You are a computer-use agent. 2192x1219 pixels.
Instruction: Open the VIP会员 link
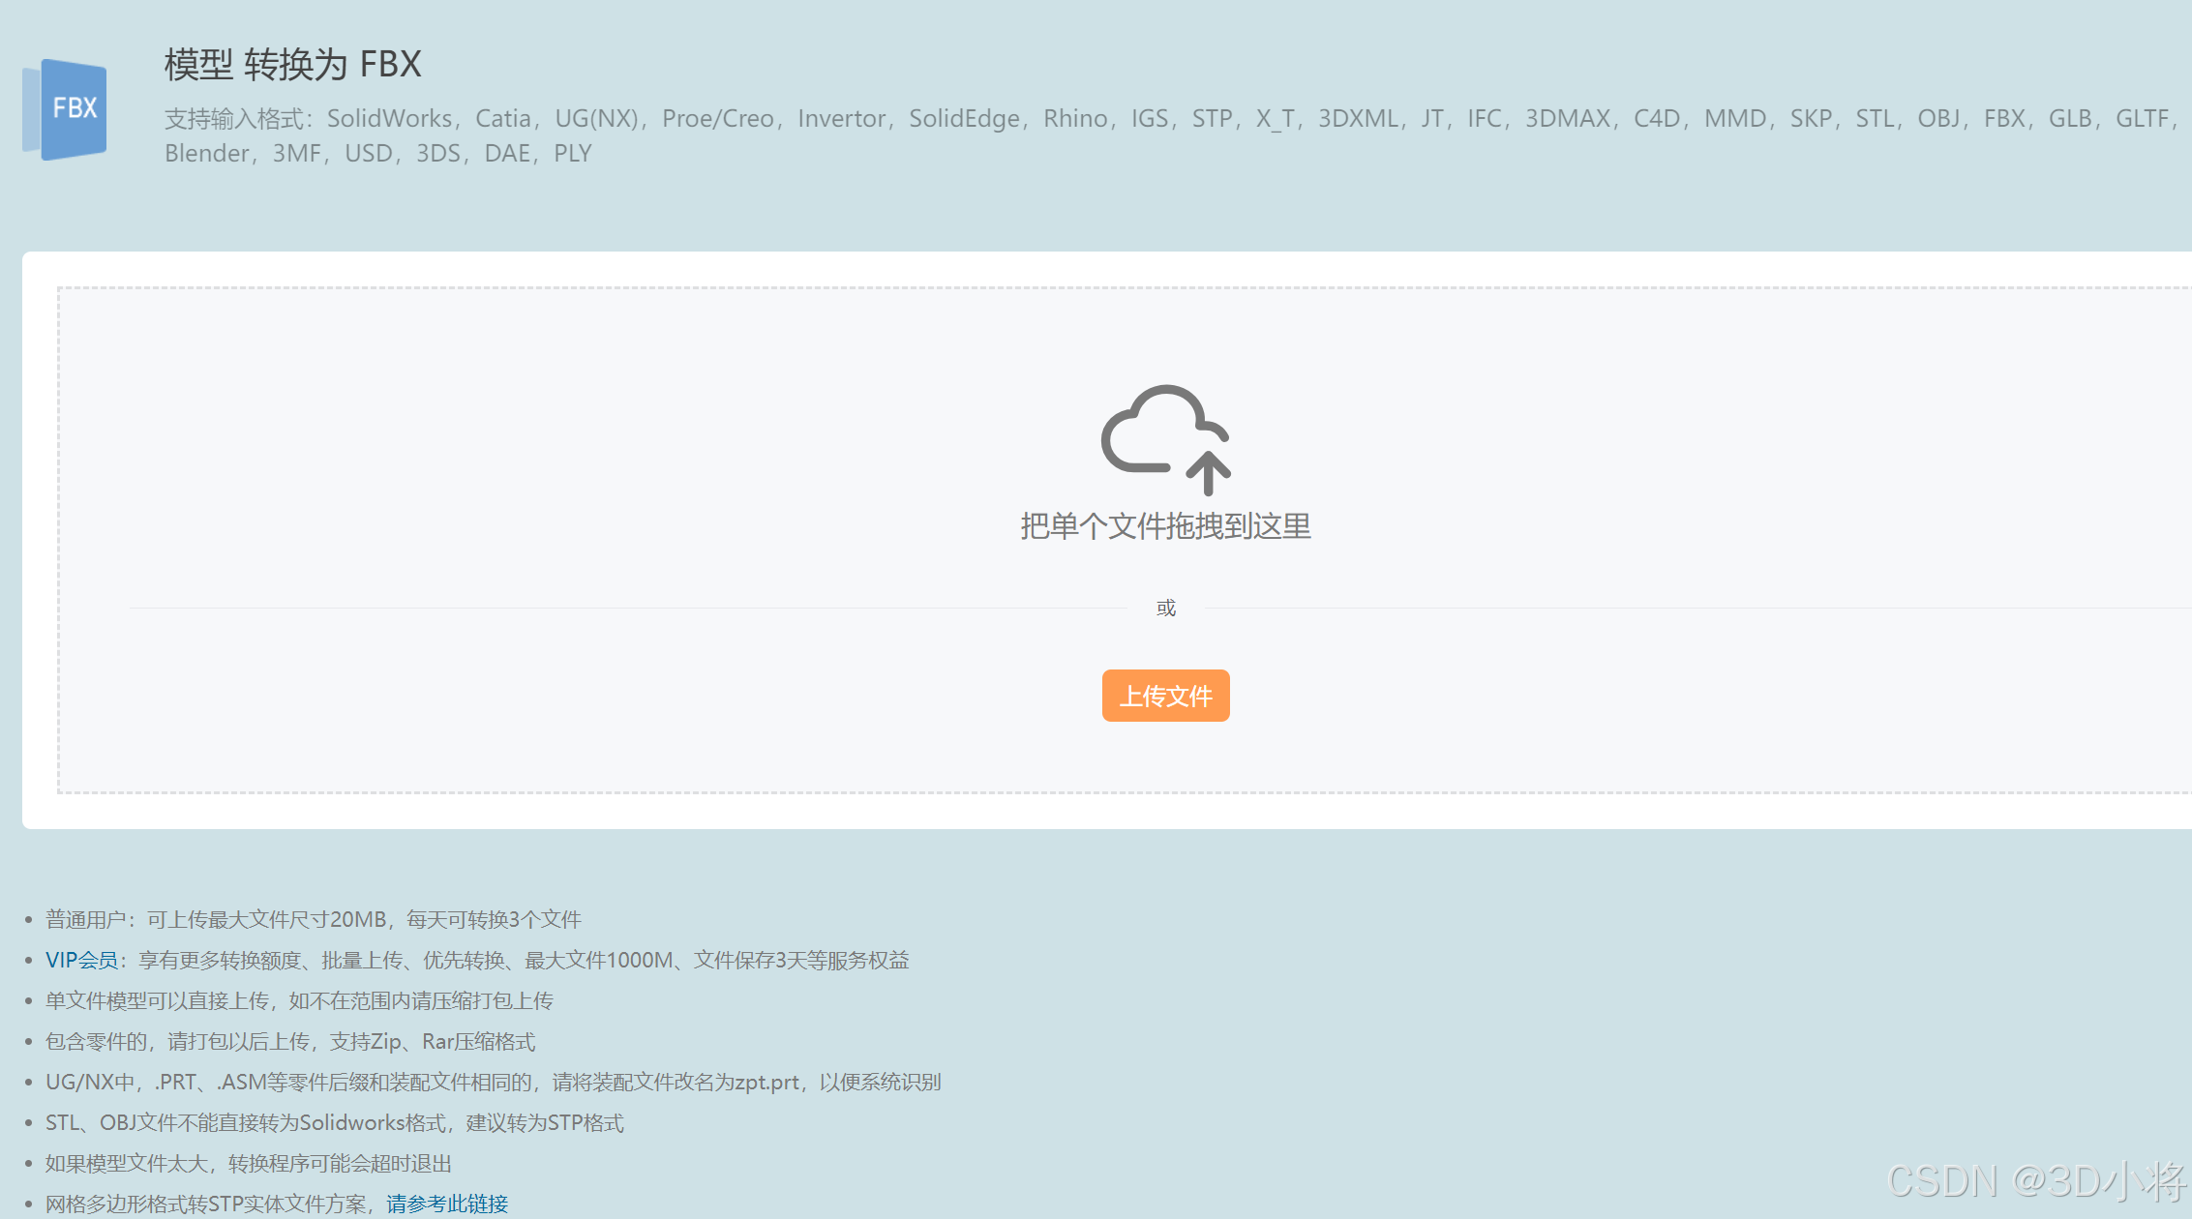coord(81,960)
